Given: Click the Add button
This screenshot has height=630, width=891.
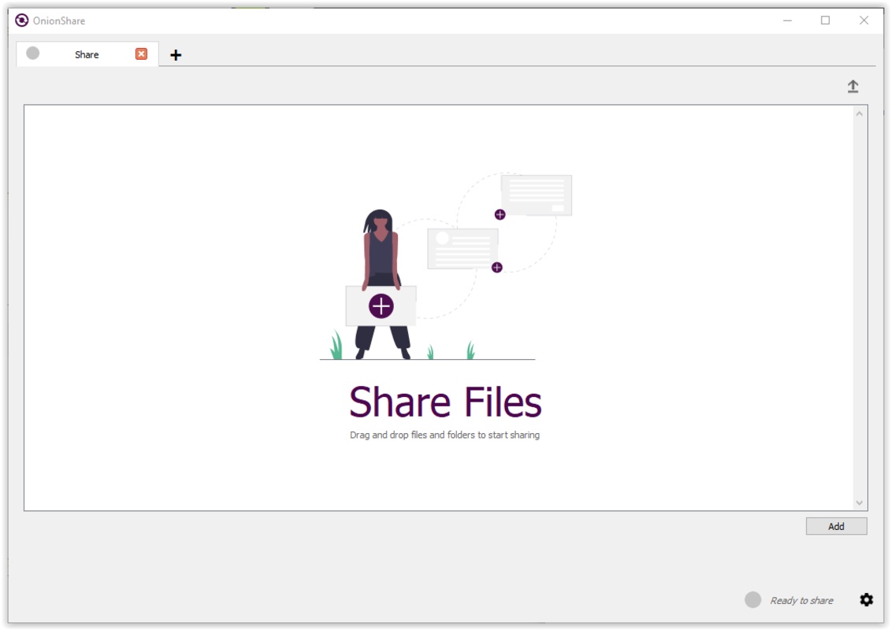Looking at the screenshot, I should coord(836,526).
